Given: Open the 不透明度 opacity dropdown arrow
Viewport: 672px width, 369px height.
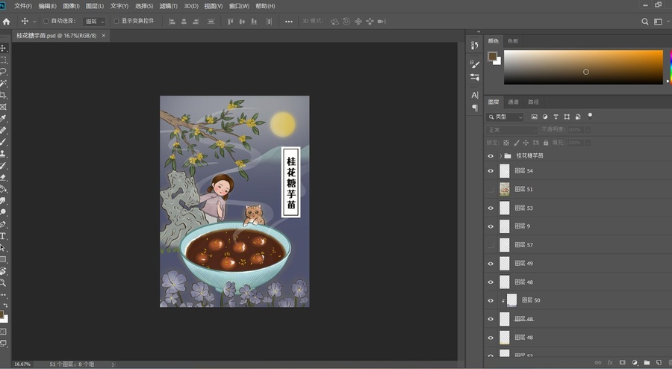Looking at the screenshot, I should point(588,130).
